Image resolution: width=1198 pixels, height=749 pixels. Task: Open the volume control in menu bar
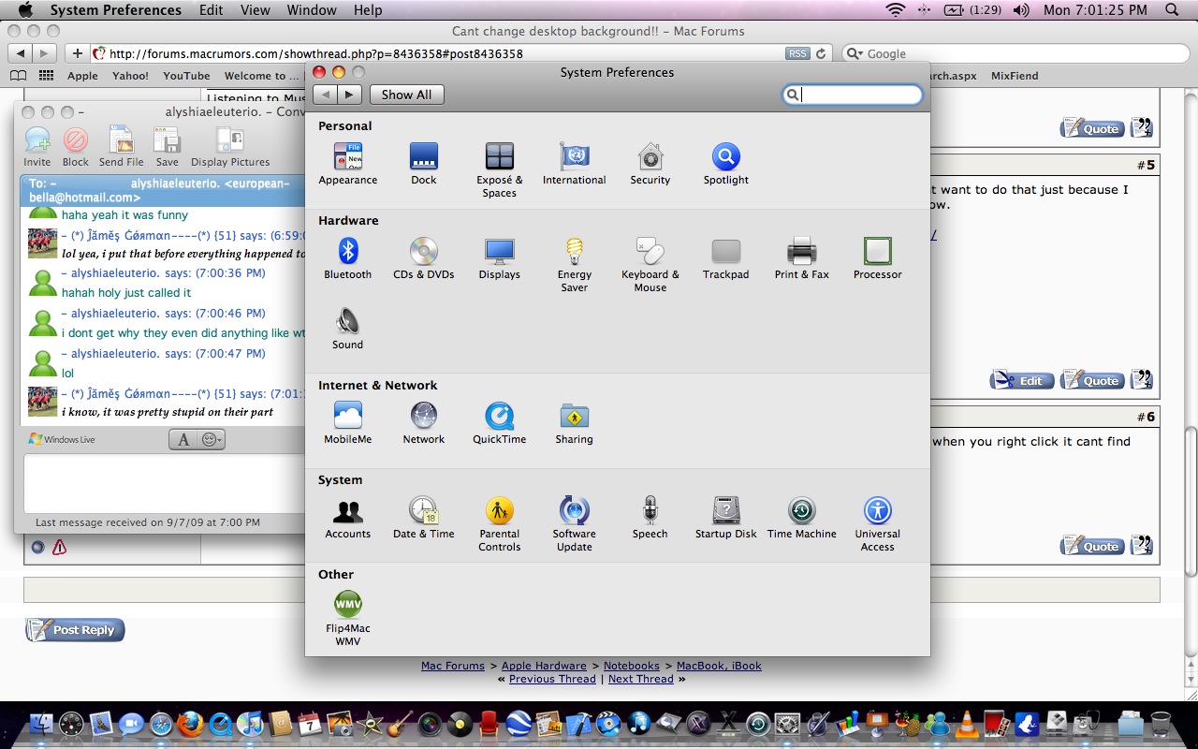tap(1020, 10)
